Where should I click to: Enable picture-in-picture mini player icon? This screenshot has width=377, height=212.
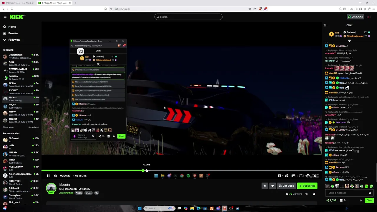pyautogui.click(x=280, y=176)
